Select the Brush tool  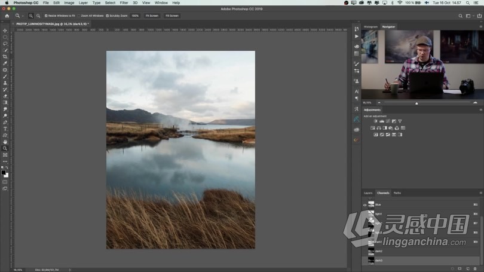(x=5, y=77)
